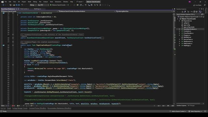.gitignore
This screenshot has width=208, height=117.
click(187, 23)
